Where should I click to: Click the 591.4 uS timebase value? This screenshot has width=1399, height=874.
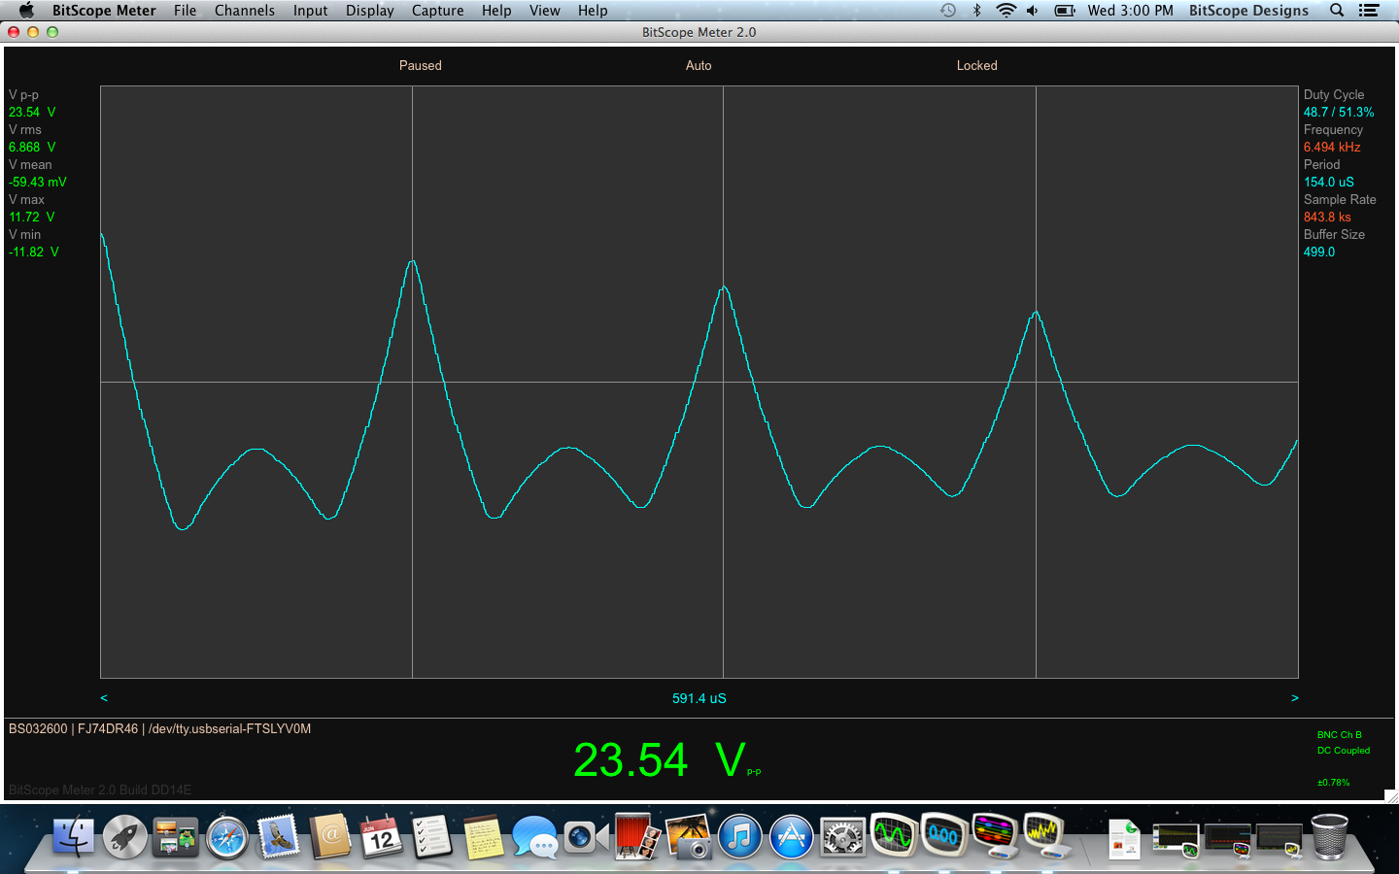tap(699, 698)
